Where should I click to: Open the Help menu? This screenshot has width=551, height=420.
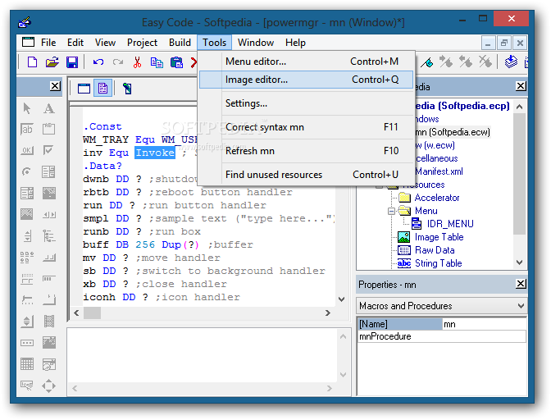click(x=295, y=43)
